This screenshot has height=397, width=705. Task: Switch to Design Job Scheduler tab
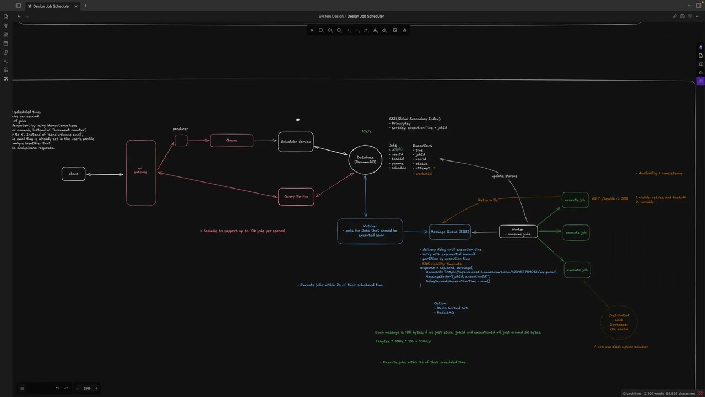click(51, 6)
